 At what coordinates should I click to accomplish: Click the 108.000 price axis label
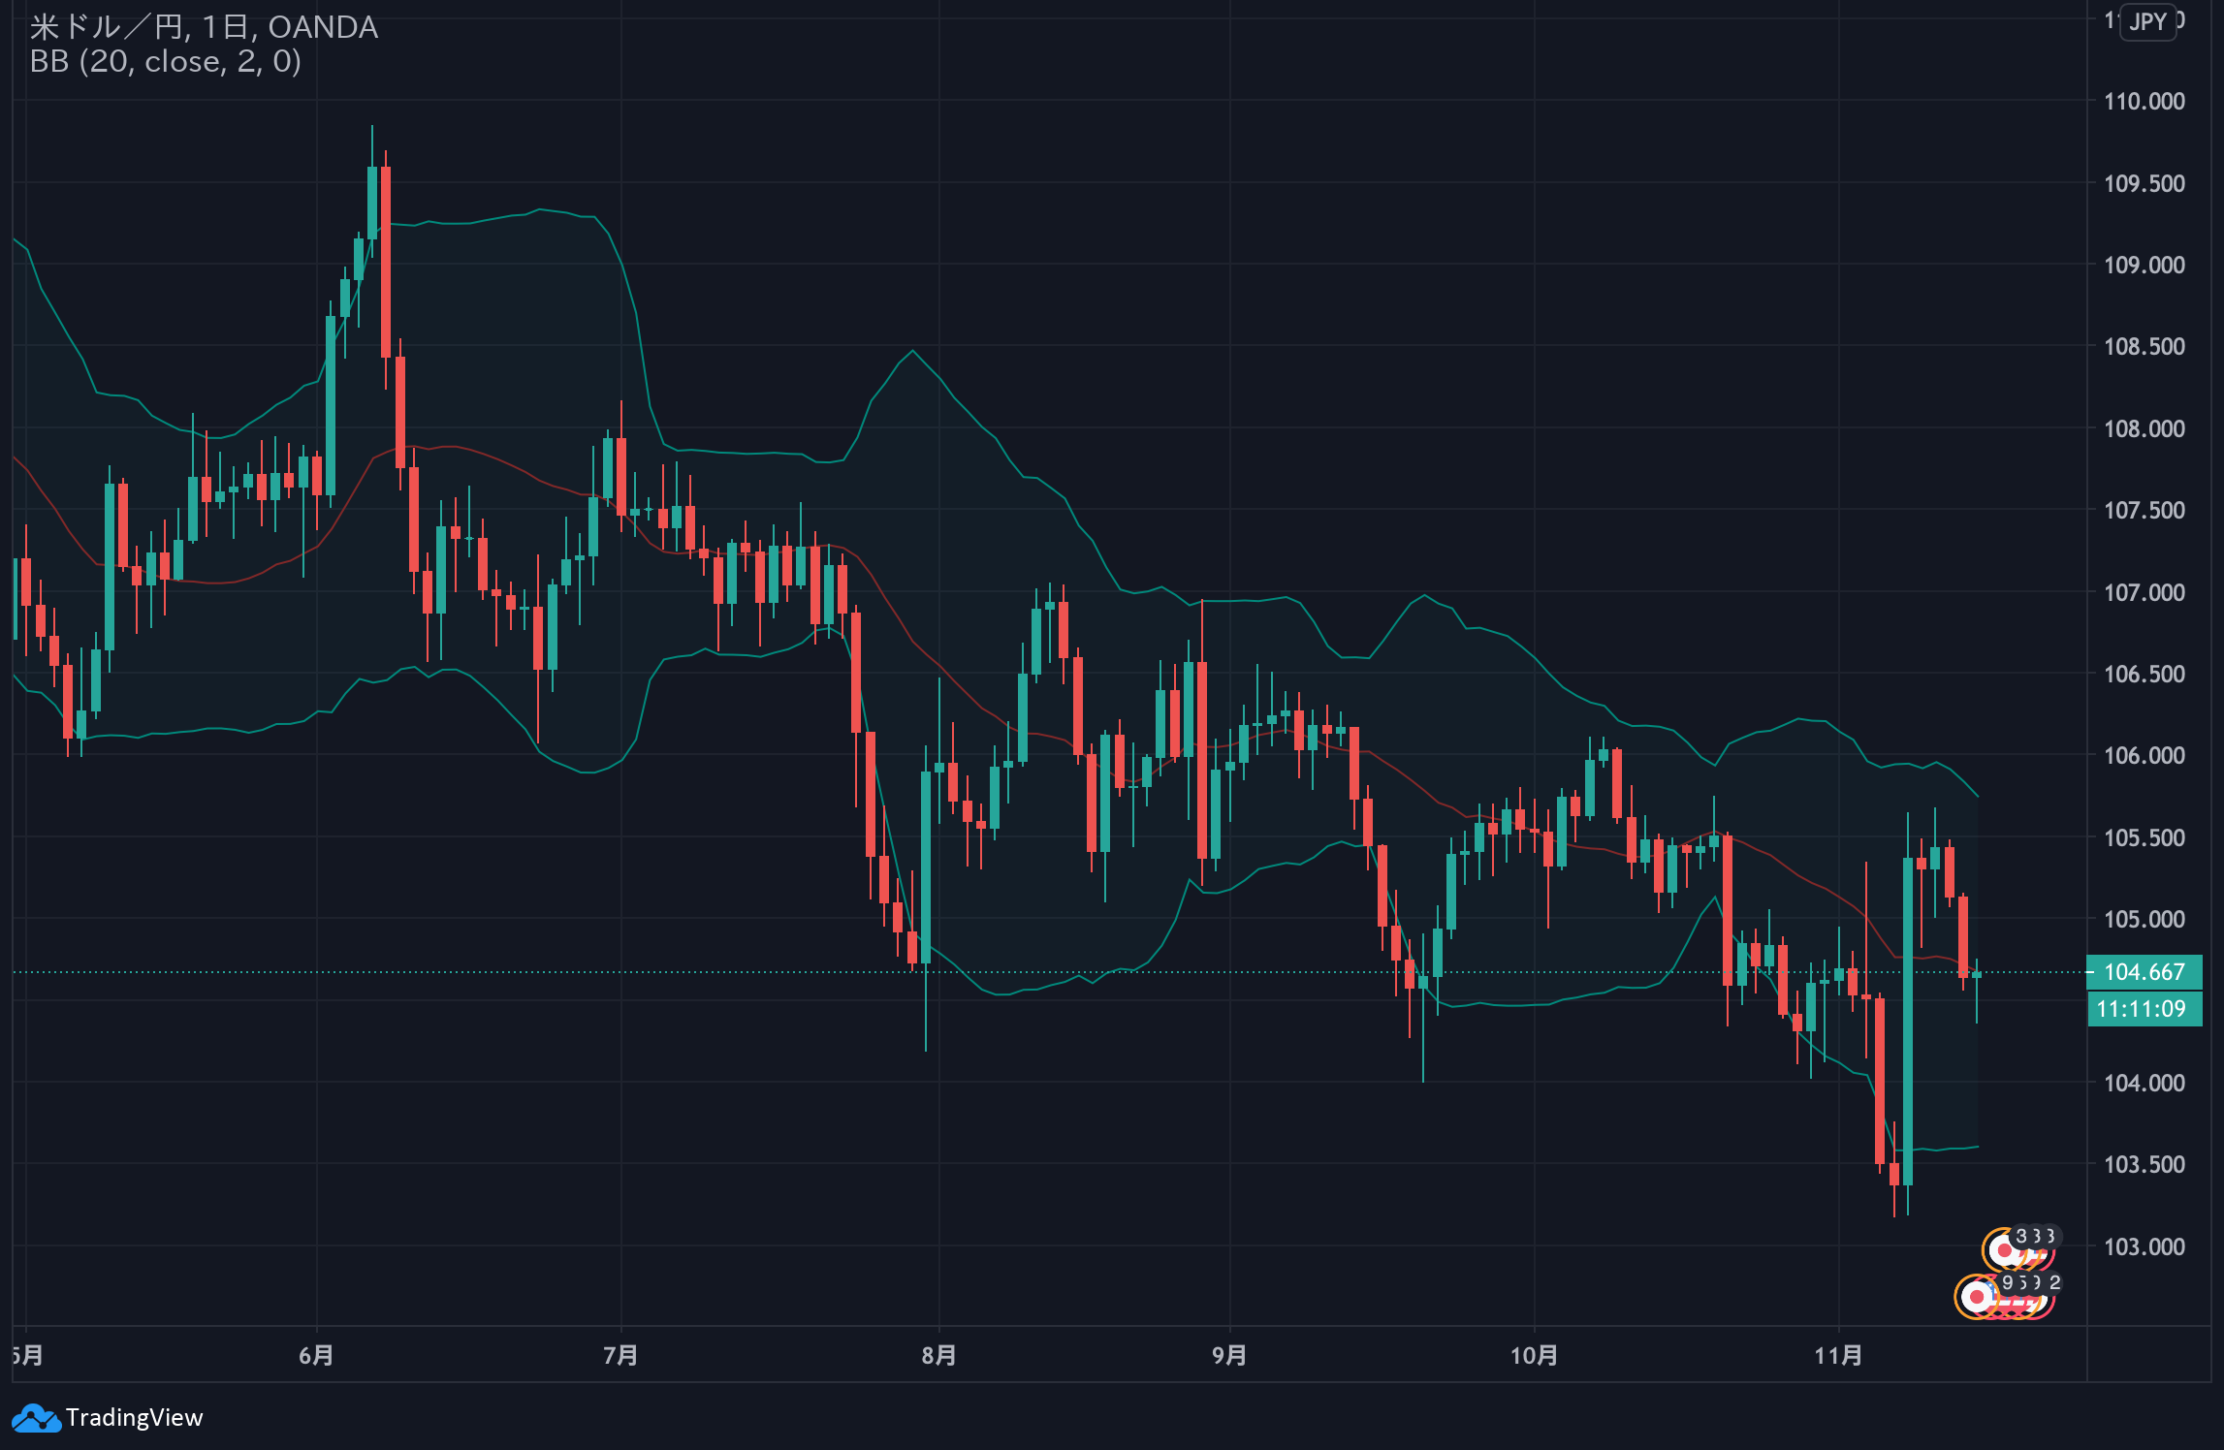click(x=2144, y=429)
